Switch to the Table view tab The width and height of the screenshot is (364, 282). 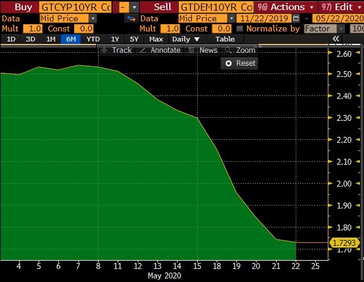click(x=225, y=39)
